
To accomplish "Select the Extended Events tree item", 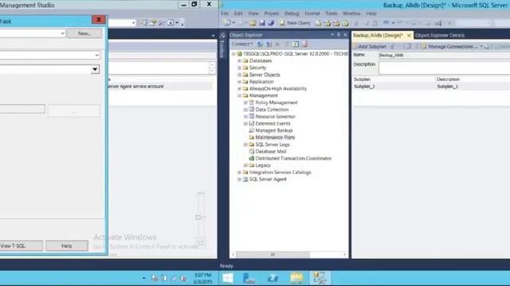I will pos(273,124).
